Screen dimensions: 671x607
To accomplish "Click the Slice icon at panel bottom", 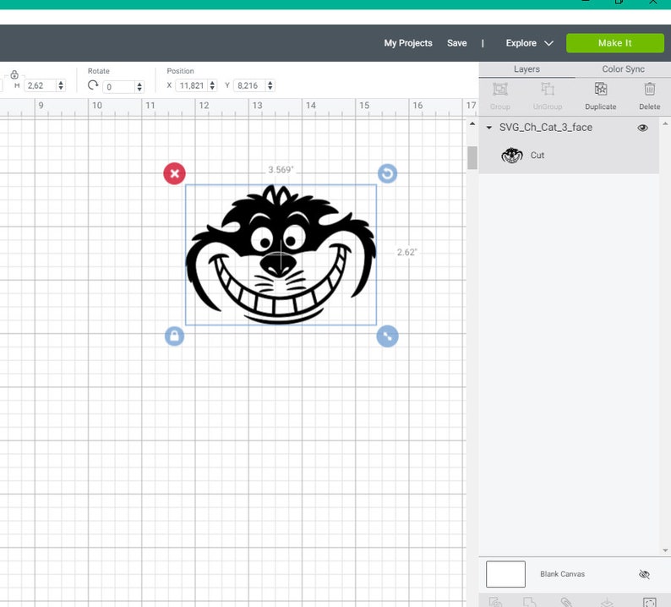I will pyautogui.click(x=495, y=602).
